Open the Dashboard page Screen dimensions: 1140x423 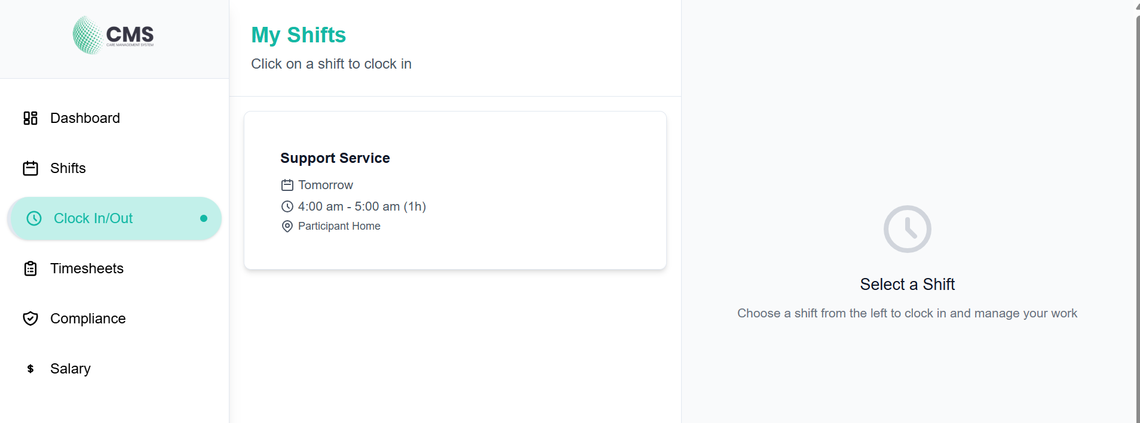tap(85, 118)
